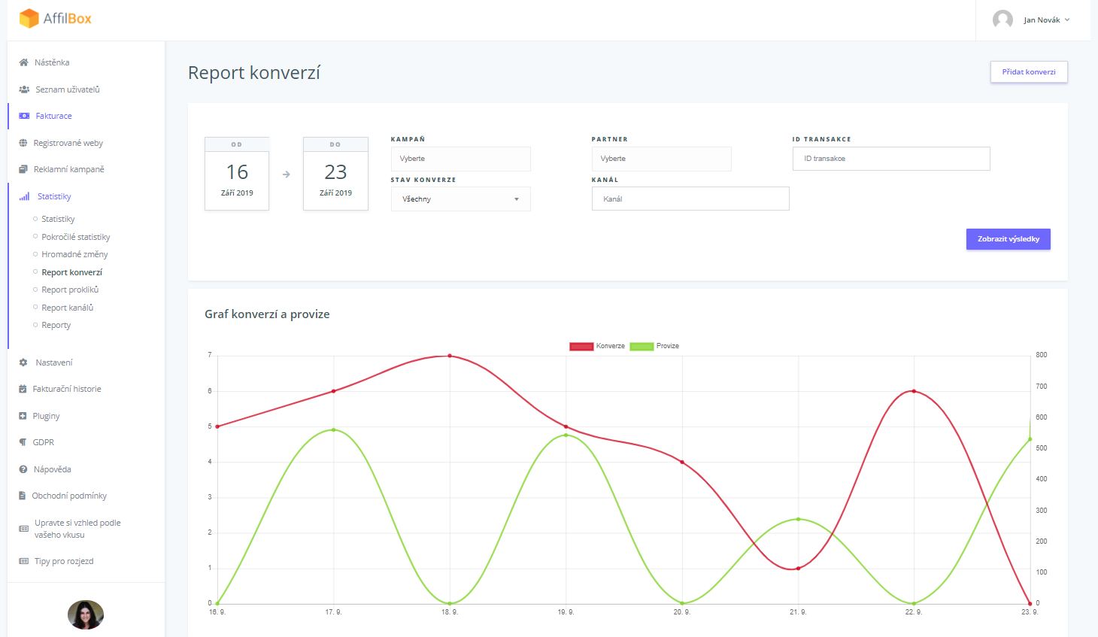
Task: Click the Provize point at 21. 9.
Action: pos(798,519)
